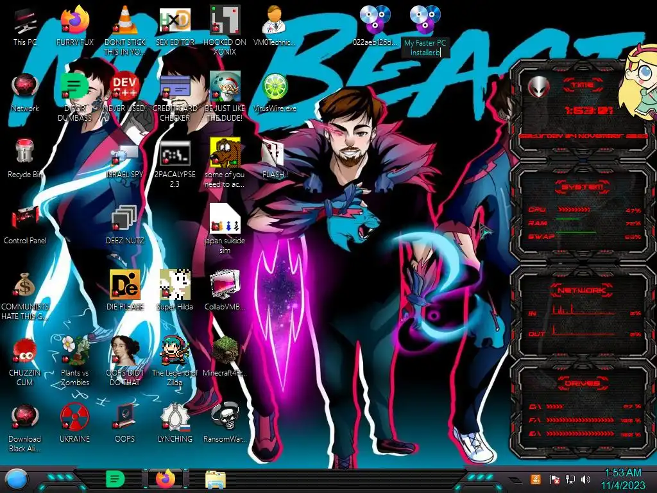Edit My Faster PC Installer filename field

tap(425, 48)
